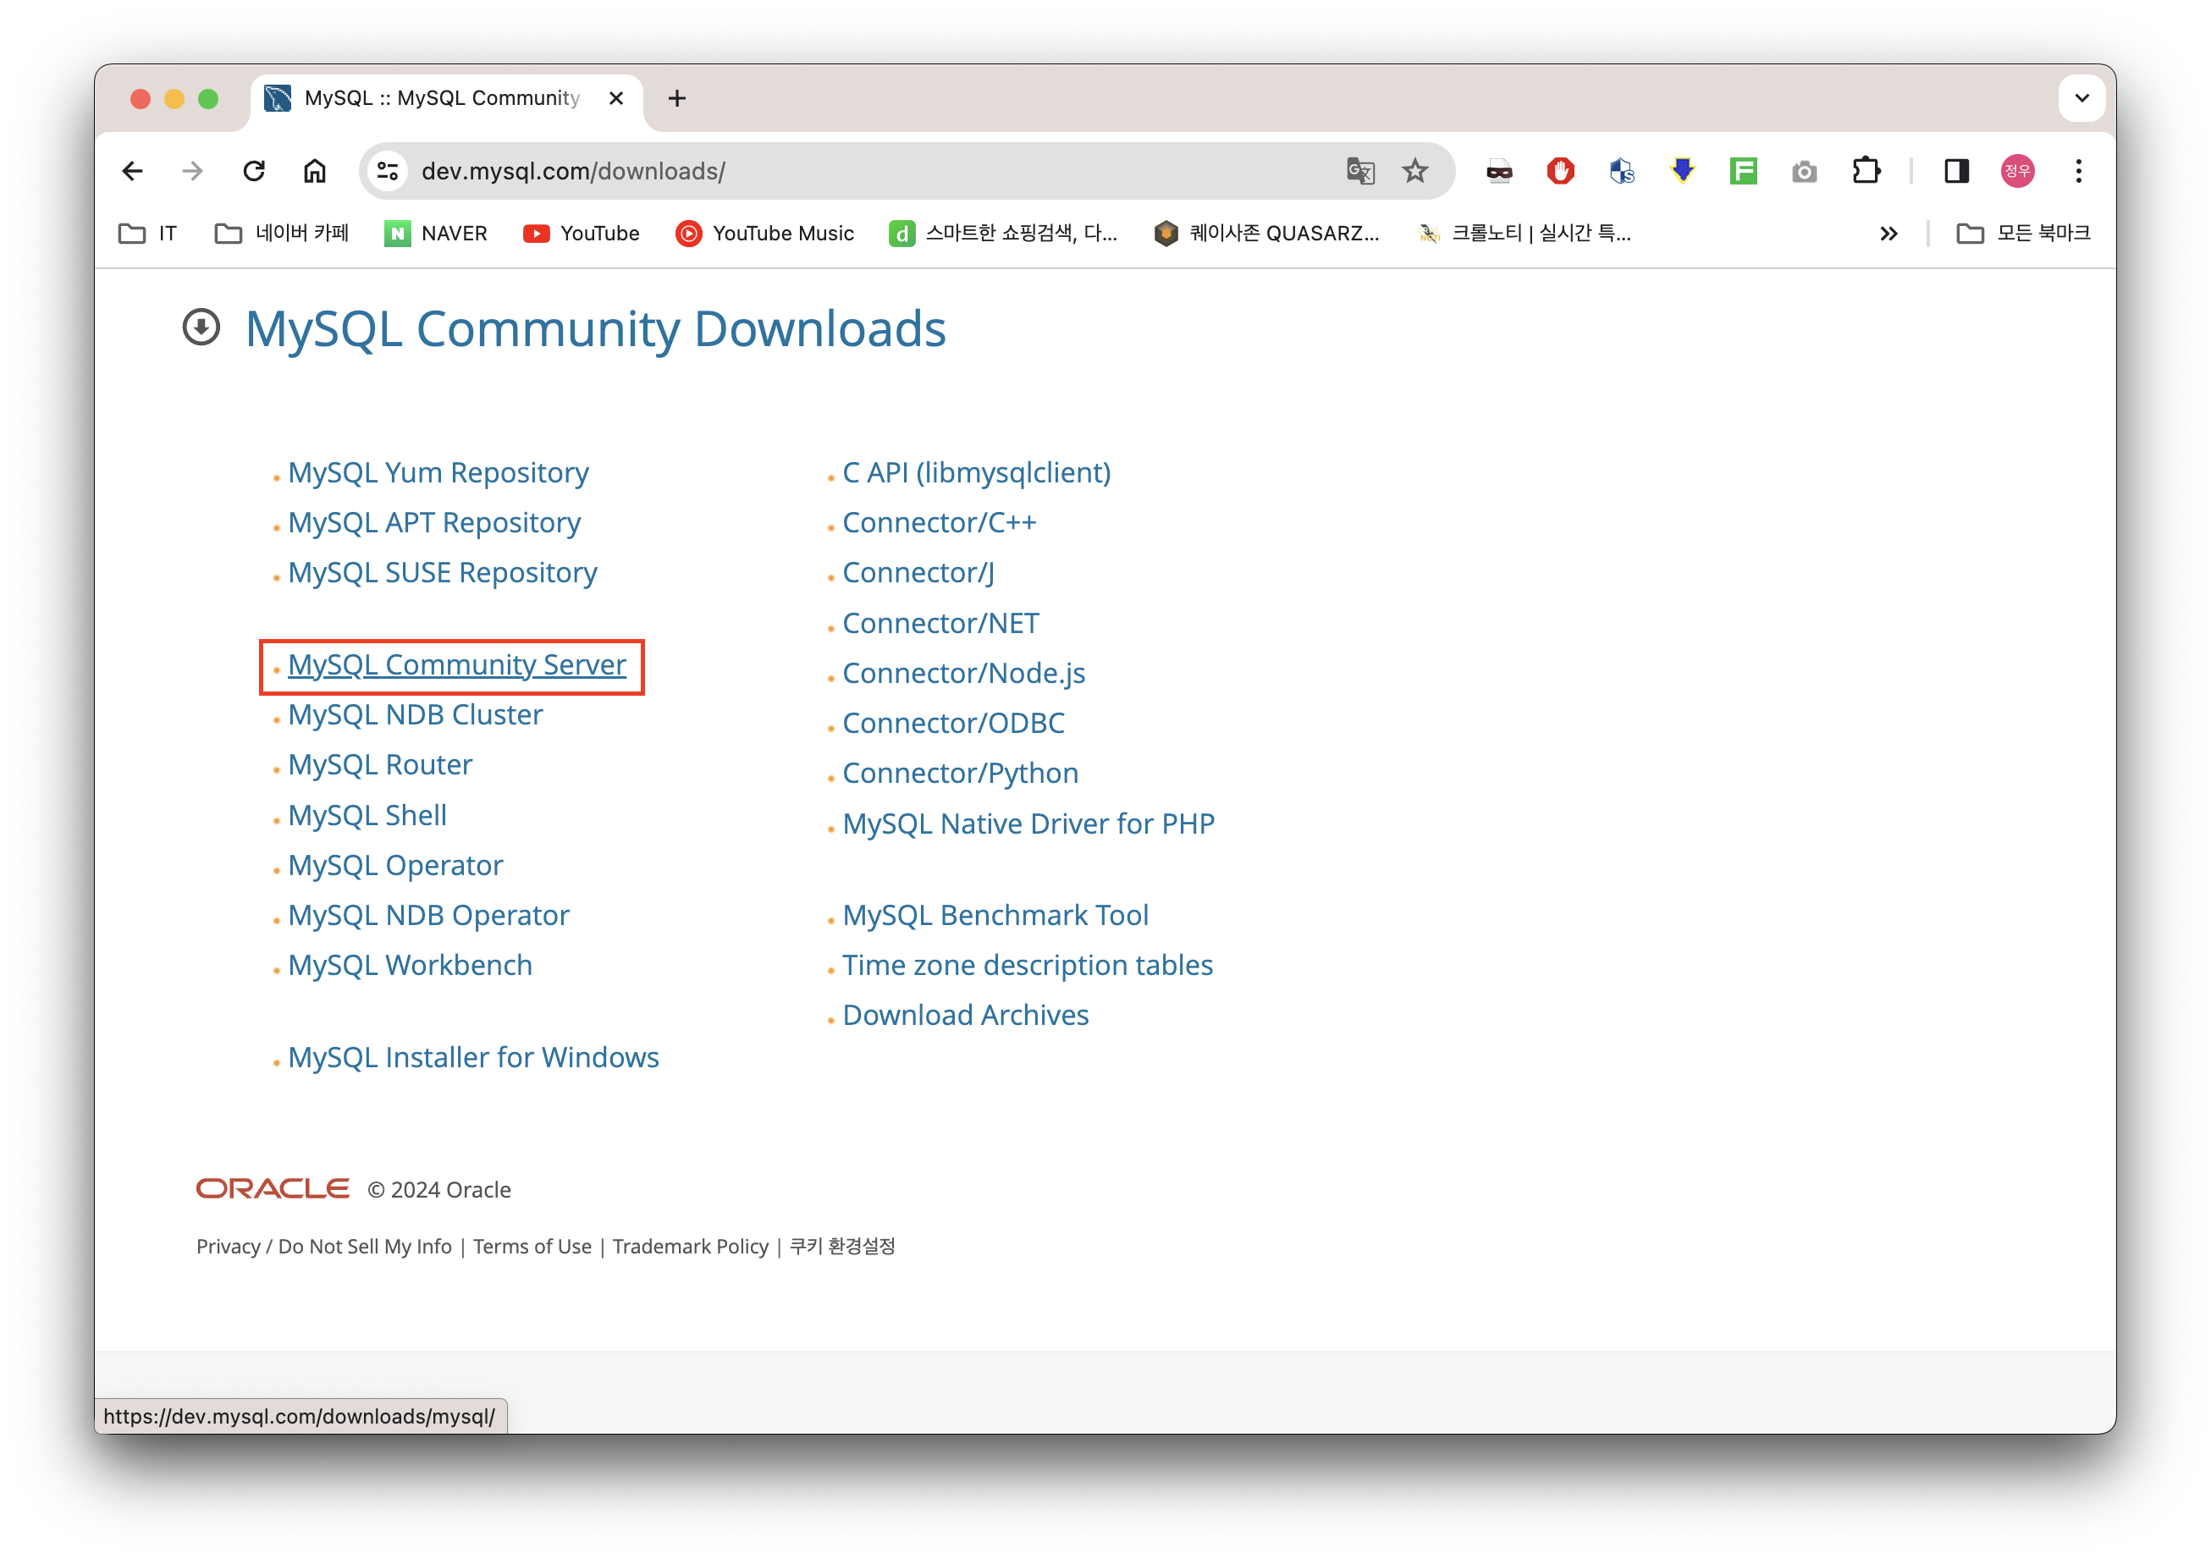The width and height of the screenshot is (2211, 1559).
Task: Click the home icon in toolbar
Action: [315, 172]
